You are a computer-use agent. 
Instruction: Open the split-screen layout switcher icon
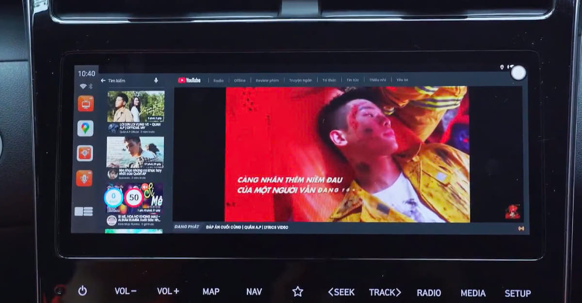[x=83, y=211]
